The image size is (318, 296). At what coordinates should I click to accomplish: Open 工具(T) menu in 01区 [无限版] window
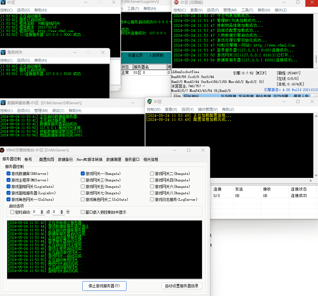pos(247,10)
